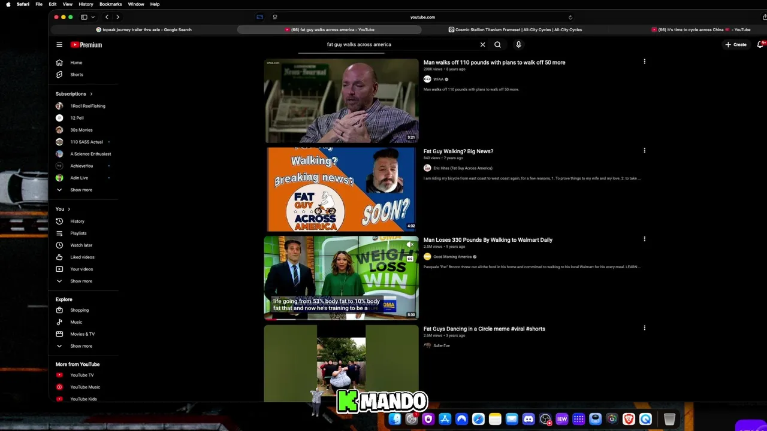
Task: Go forward in Safari
Action: pyautogui.click(x=117, y=17)
